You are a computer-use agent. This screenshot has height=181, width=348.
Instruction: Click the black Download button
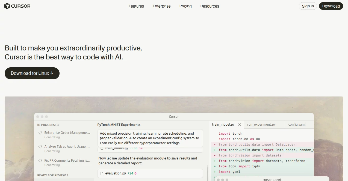(x=331, y=6)
